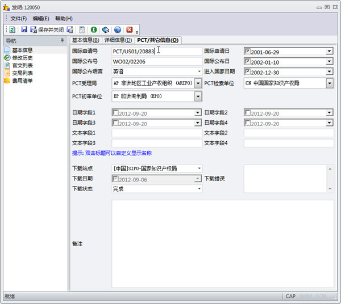This screenshot has height=304, width=341.
Task: Click the 下载错误 scrollbar up arrow
Action: point(330,169)
